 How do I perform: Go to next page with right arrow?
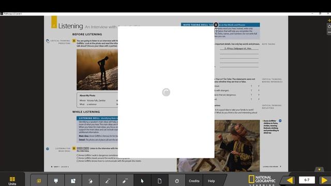[324, 180]
